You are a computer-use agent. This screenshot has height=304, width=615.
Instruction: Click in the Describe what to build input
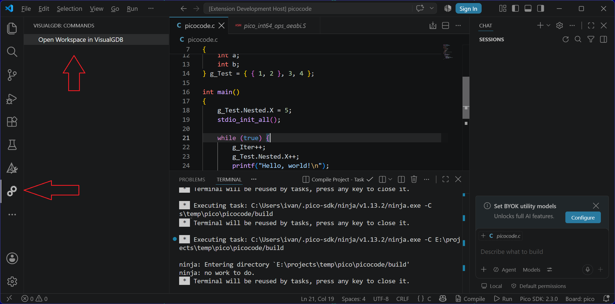542,252
